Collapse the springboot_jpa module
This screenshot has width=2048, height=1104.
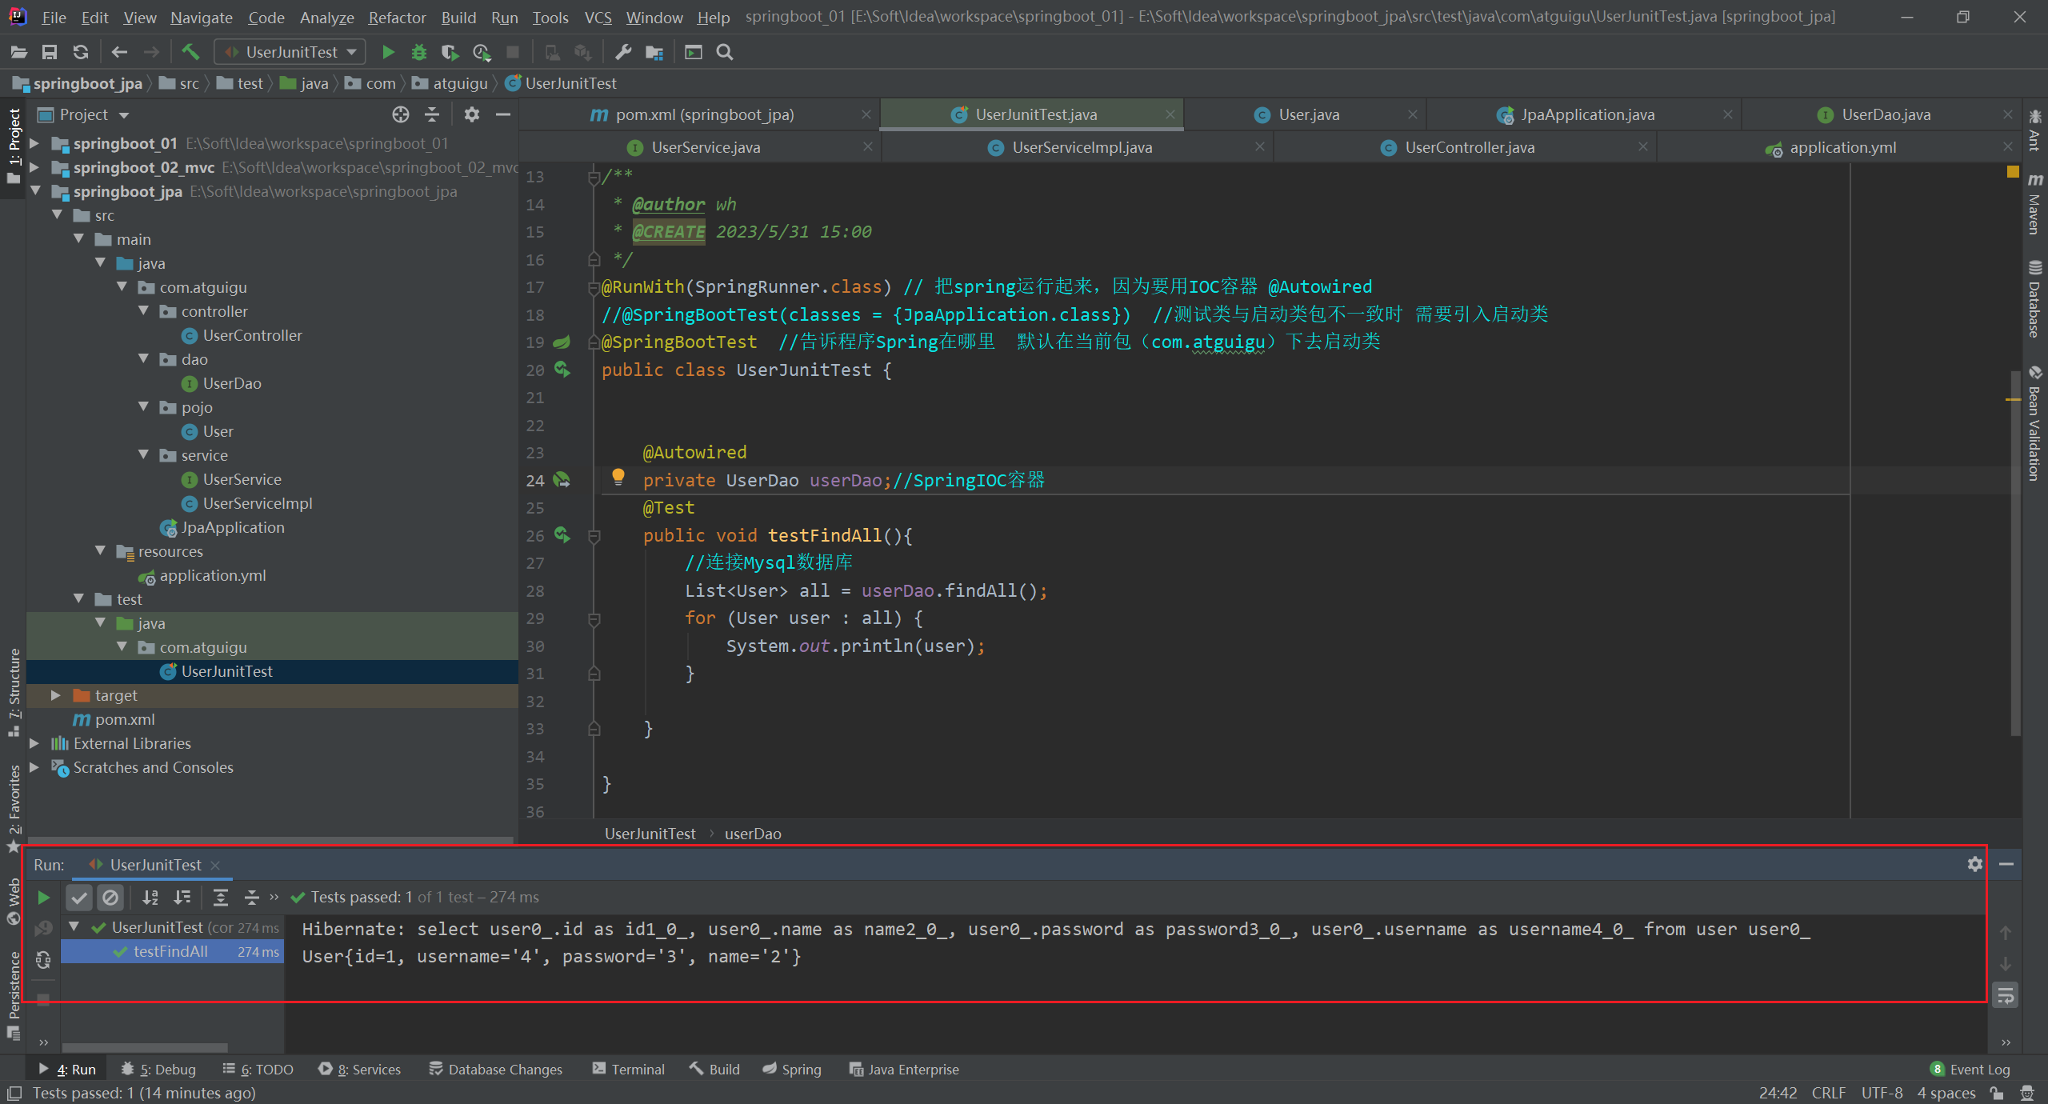[34, 191]
